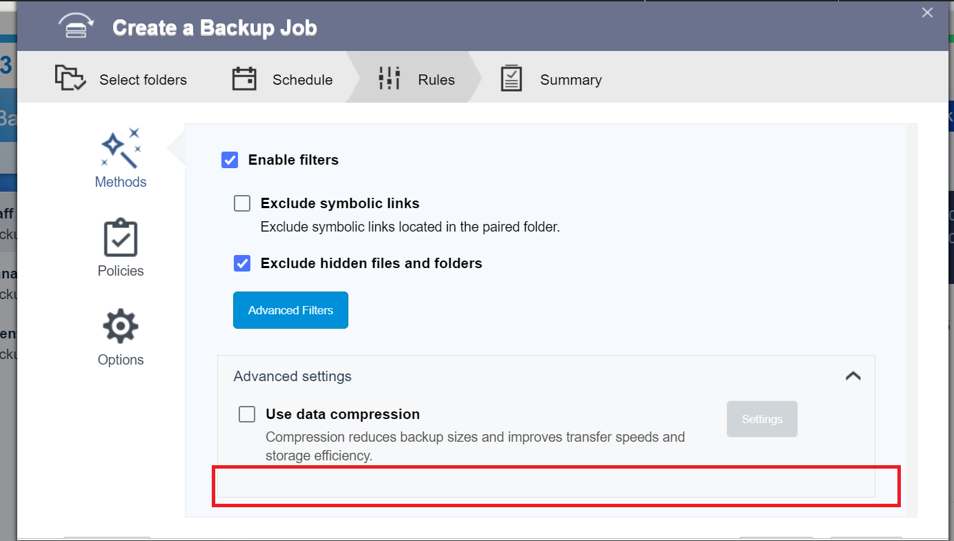This screenshot has height=541, width=954.
Task: Click the compression Settings button
Action: (762, 419)
